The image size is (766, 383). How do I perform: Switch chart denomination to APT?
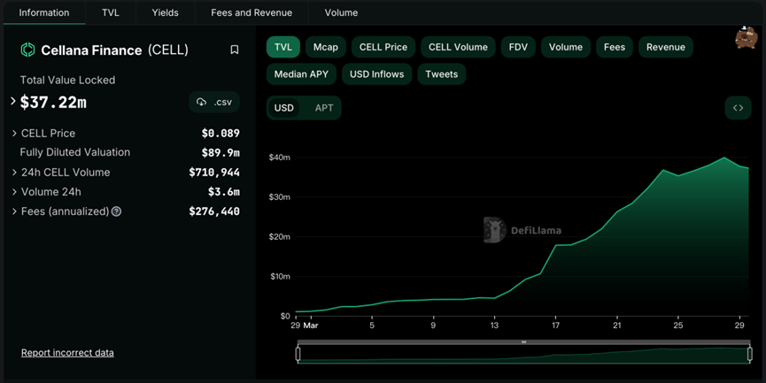point(324,108)
